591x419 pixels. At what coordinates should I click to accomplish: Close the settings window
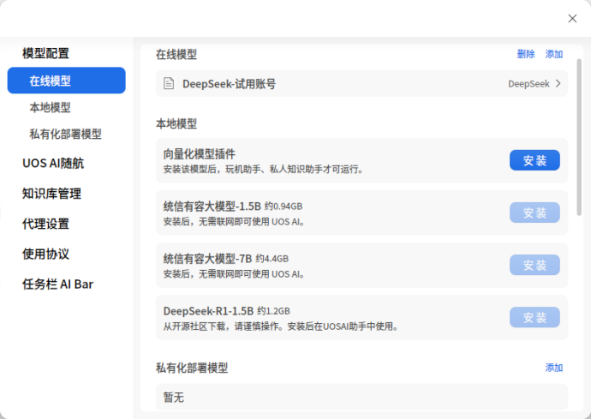(x=572, y=19)
